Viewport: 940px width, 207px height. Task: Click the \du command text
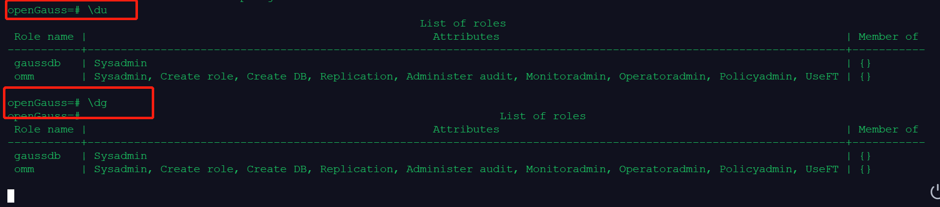tap(98, 10)
